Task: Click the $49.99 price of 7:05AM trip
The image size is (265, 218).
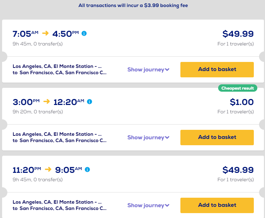Action: click(x=238, y=34)
